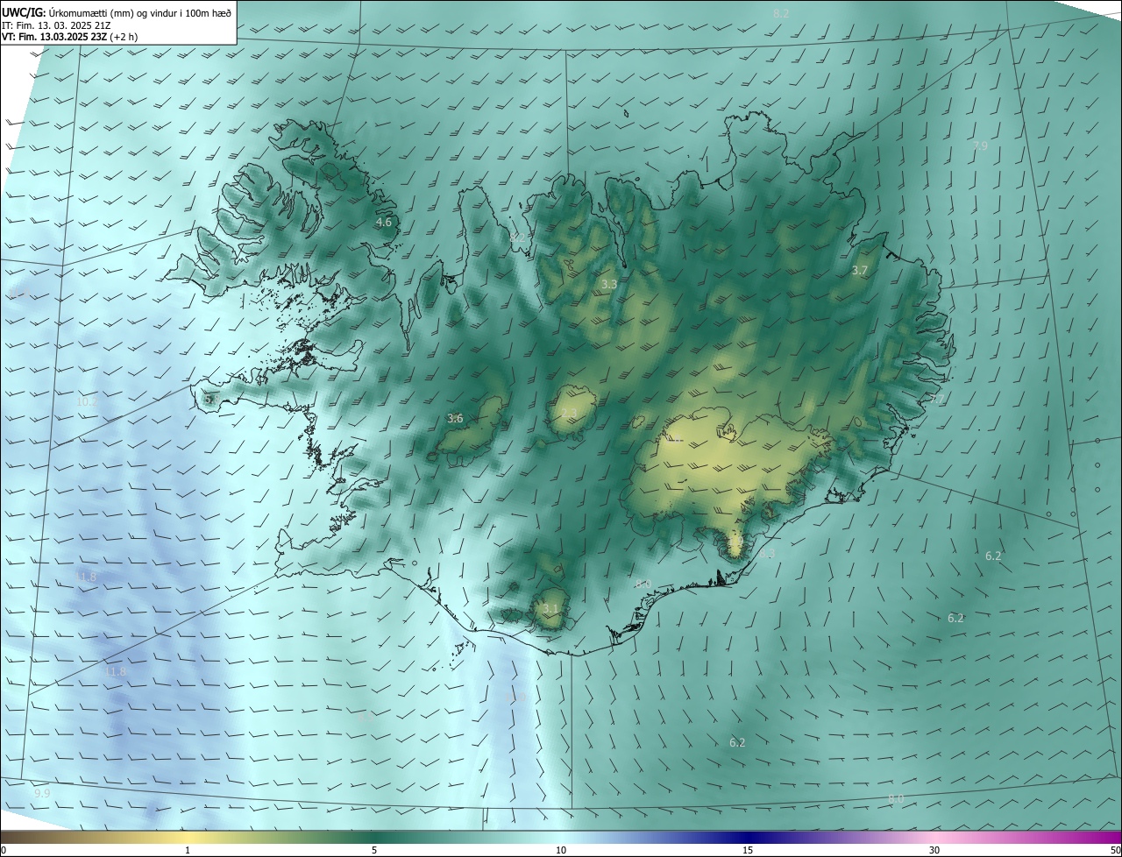Click the 5 tick label on the color scale

(x=374, y=850)
